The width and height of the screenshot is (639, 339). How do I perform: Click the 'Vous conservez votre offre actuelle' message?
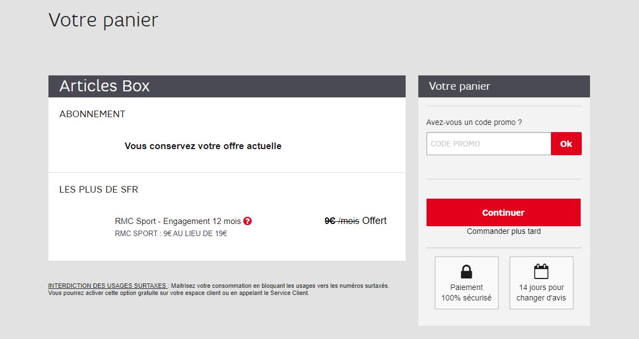coord(204,146)
